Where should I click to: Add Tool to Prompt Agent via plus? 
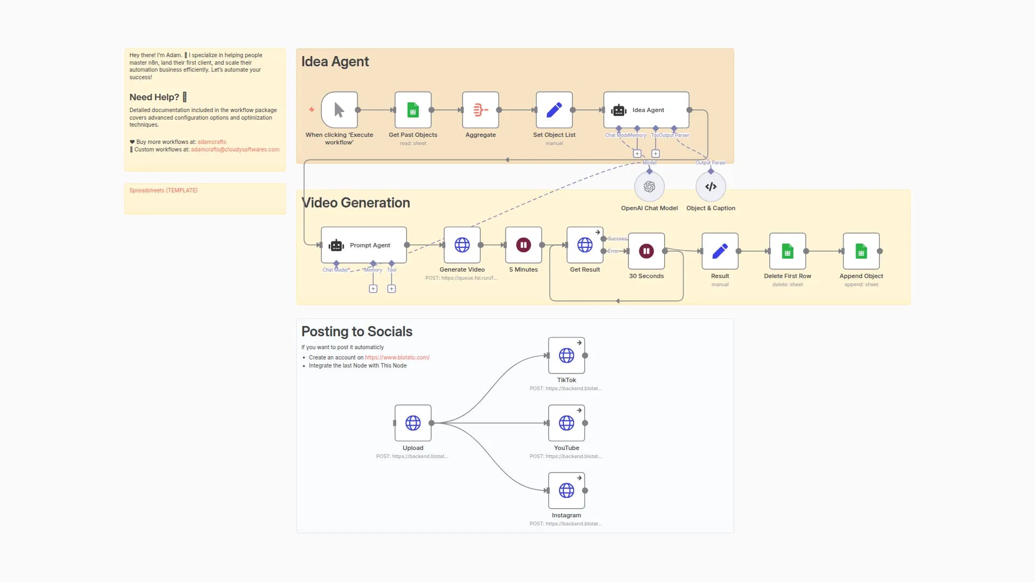[392, 289]
